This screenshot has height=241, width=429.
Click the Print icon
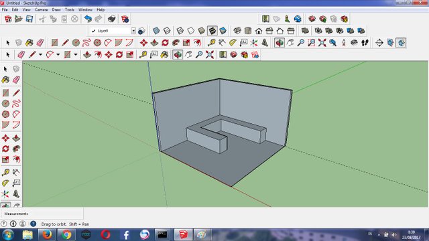112,19
